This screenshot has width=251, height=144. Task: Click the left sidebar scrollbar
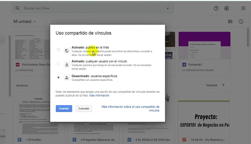click(x=10, y=66)
